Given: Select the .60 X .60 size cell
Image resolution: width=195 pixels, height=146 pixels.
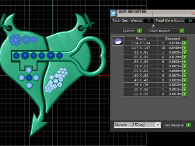Looking at the screenshot, I should point(141,75).
